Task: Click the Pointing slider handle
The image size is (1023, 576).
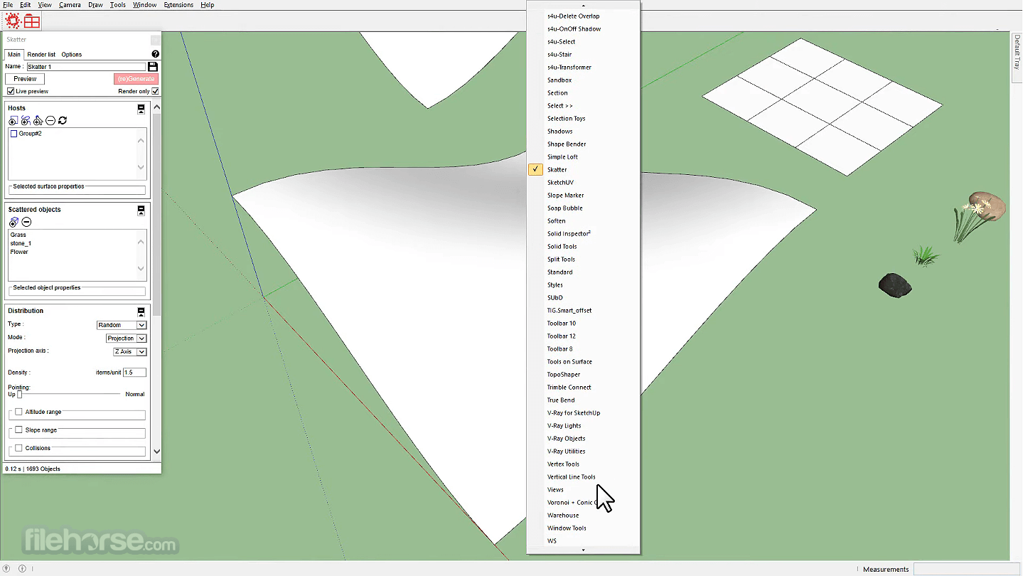Action: (x=19, y=394)
